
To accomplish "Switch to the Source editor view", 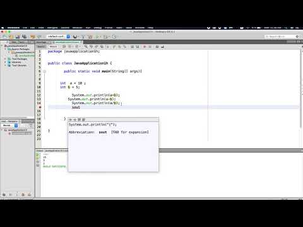I will pos(41,47).
